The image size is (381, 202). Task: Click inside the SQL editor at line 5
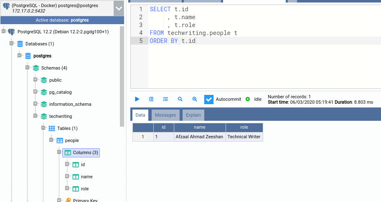click(251, 41)
